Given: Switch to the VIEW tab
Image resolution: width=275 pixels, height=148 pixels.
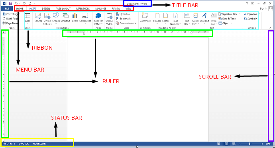Looking at the screenshot, I should click(x=128, y=8).
